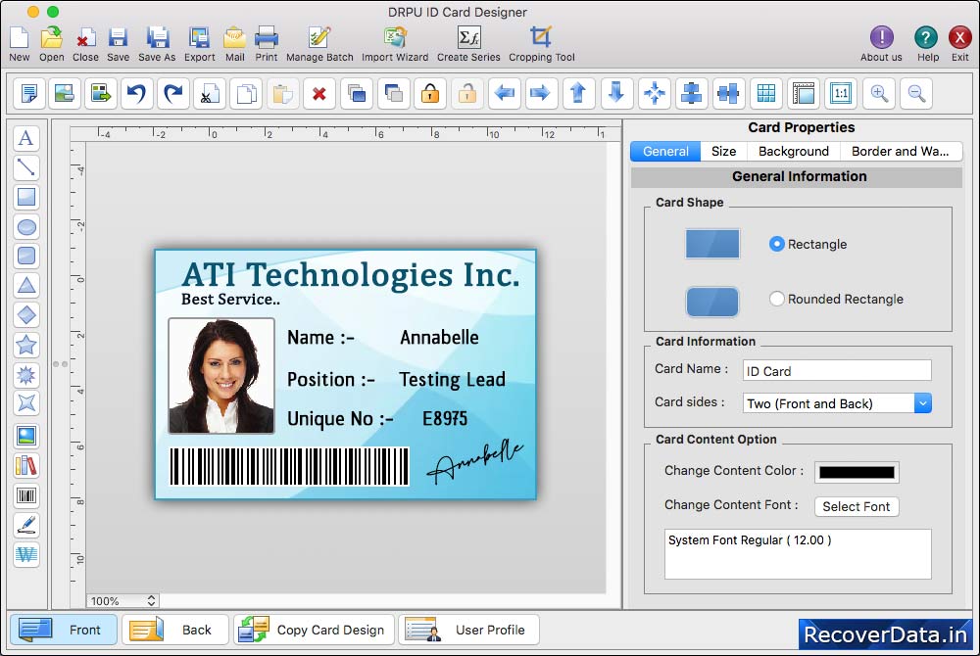Viewport: 980px width, 656px height.
Task: Click the Zoom out magnifier icon
Action: click(x=917, y=94)
